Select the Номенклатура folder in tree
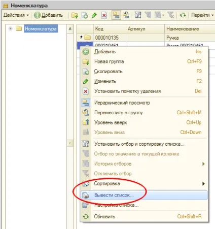Screen dimensions: 215x229 41,28
